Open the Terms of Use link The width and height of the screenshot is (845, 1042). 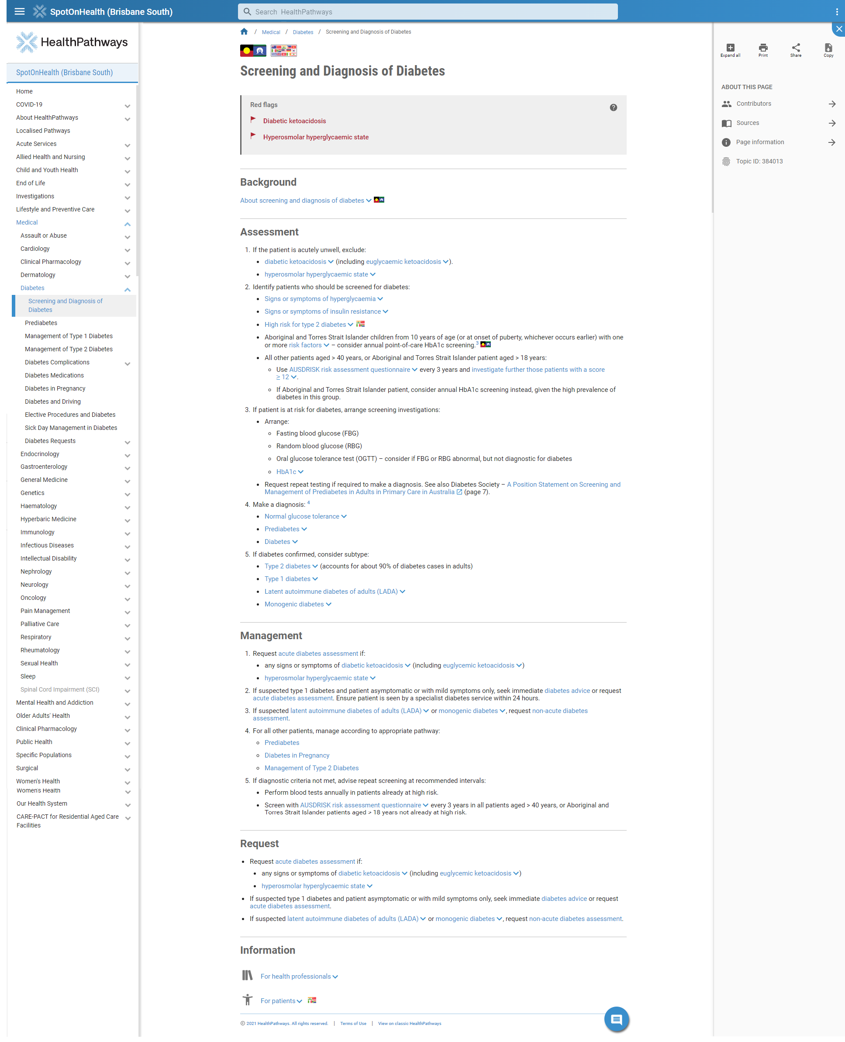(x=353, y=1023)
